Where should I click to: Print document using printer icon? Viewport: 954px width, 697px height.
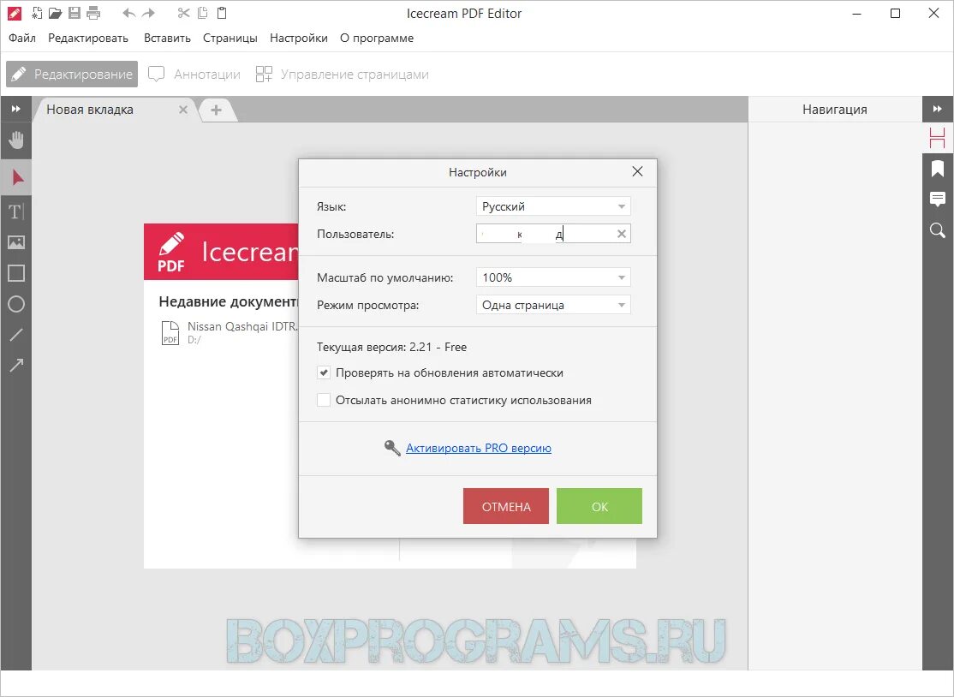pos(93,13)
